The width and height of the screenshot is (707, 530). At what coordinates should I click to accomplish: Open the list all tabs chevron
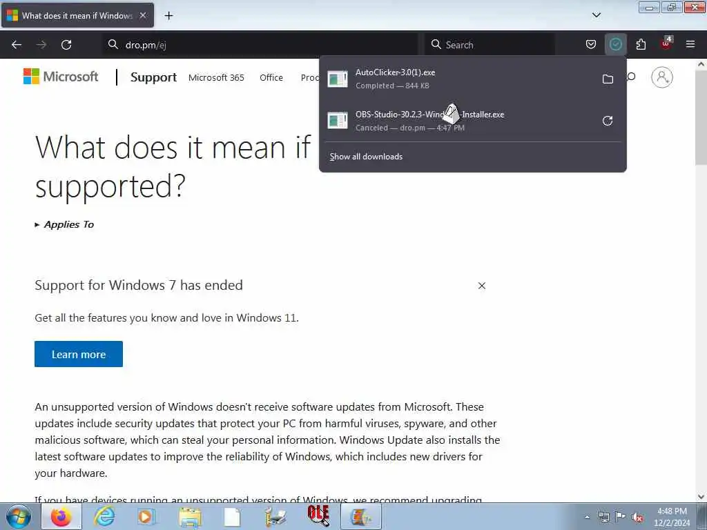pos(596,15)
